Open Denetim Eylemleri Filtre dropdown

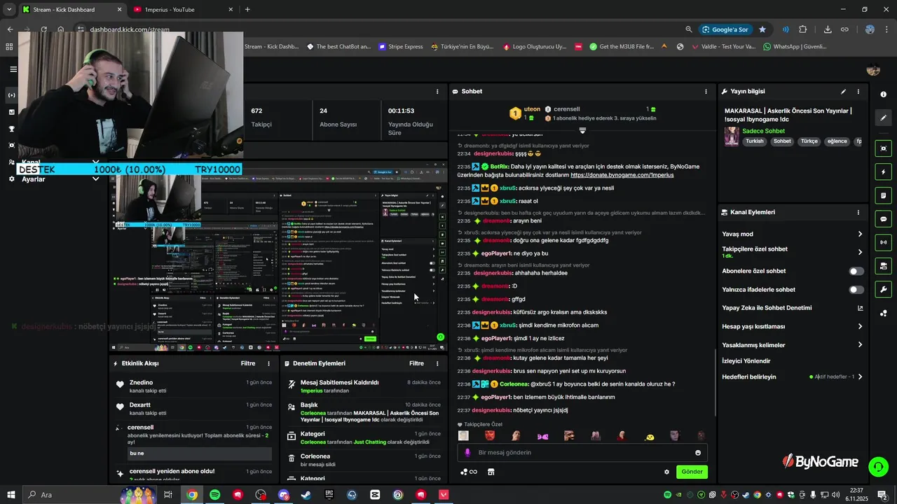tap(417, 363)
